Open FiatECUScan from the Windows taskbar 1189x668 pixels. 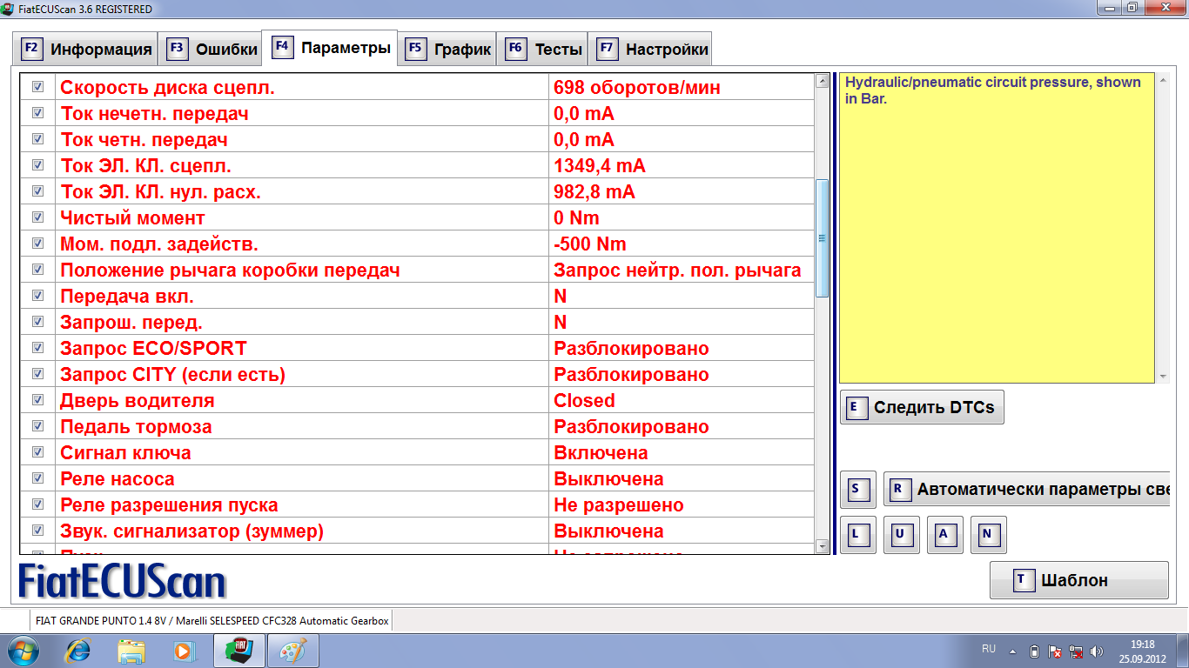(238, 651)
